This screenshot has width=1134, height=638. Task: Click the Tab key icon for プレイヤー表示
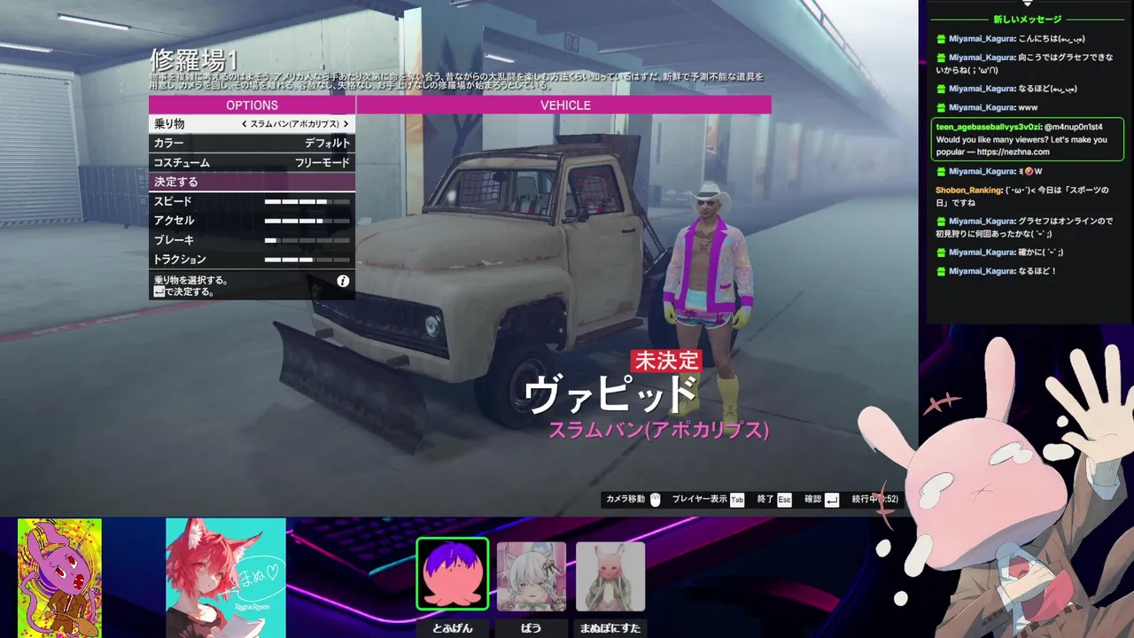(737, 500)
